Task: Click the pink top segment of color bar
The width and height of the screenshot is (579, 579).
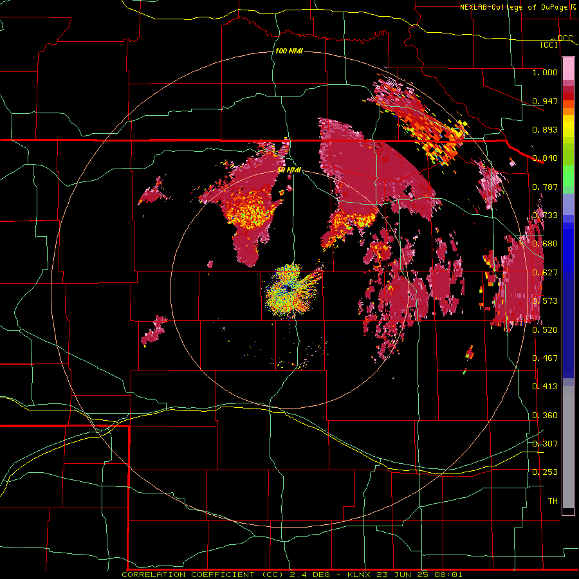Action: coord(568,68)
